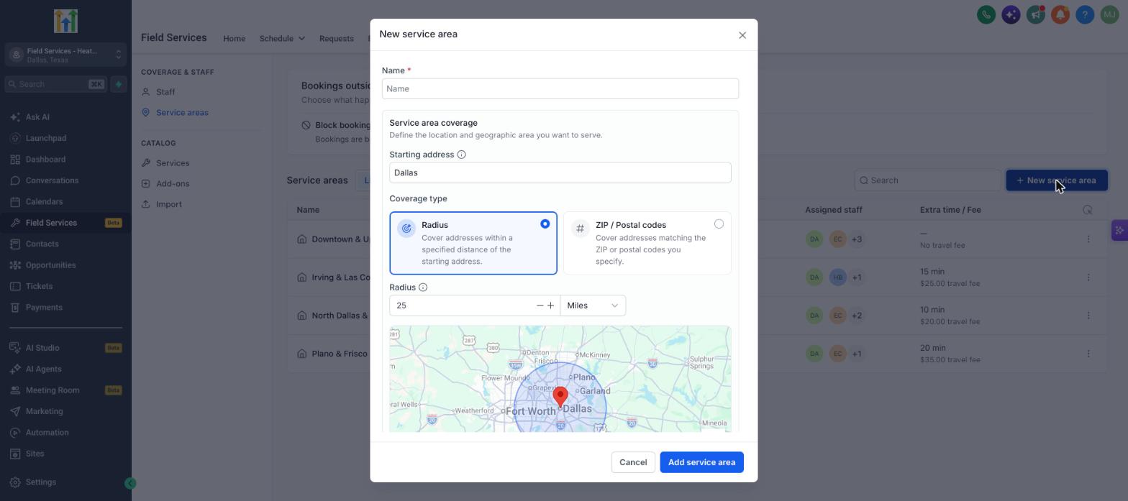
Task: Click the megaphone announcements icon
Action: tap(1035, 14)
